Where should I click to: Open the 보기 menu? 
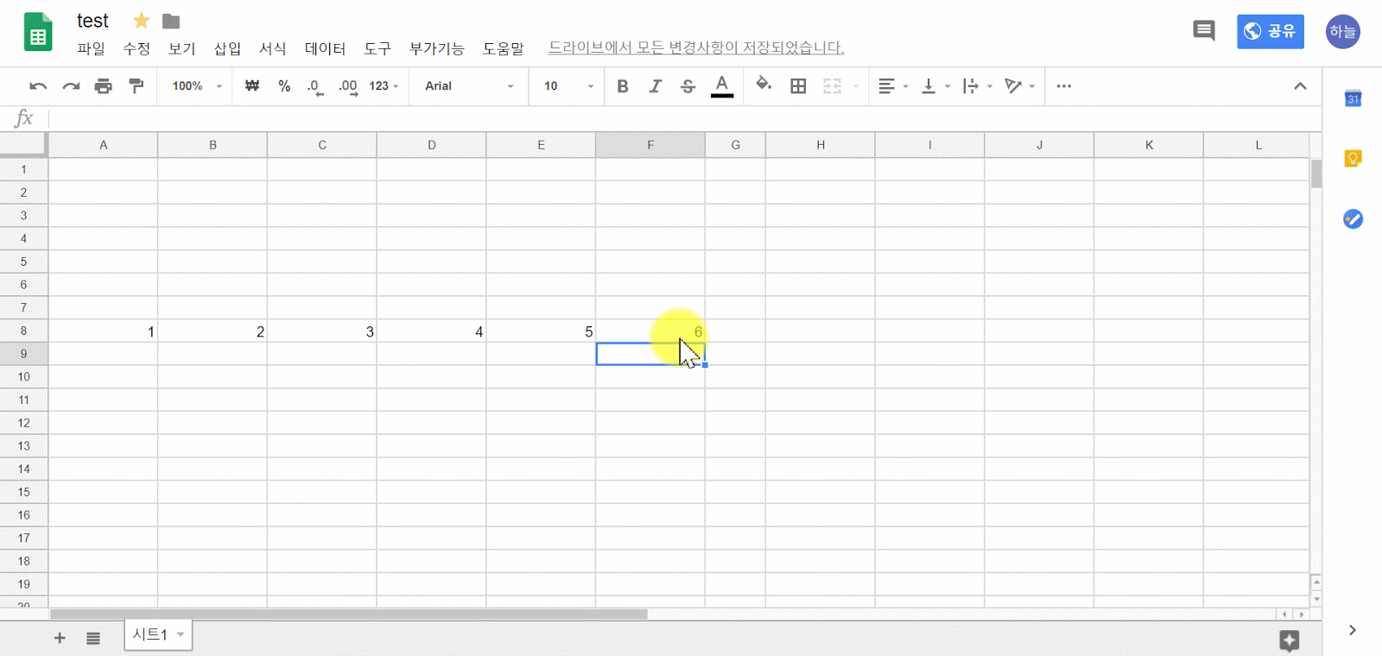coord(181,48)
